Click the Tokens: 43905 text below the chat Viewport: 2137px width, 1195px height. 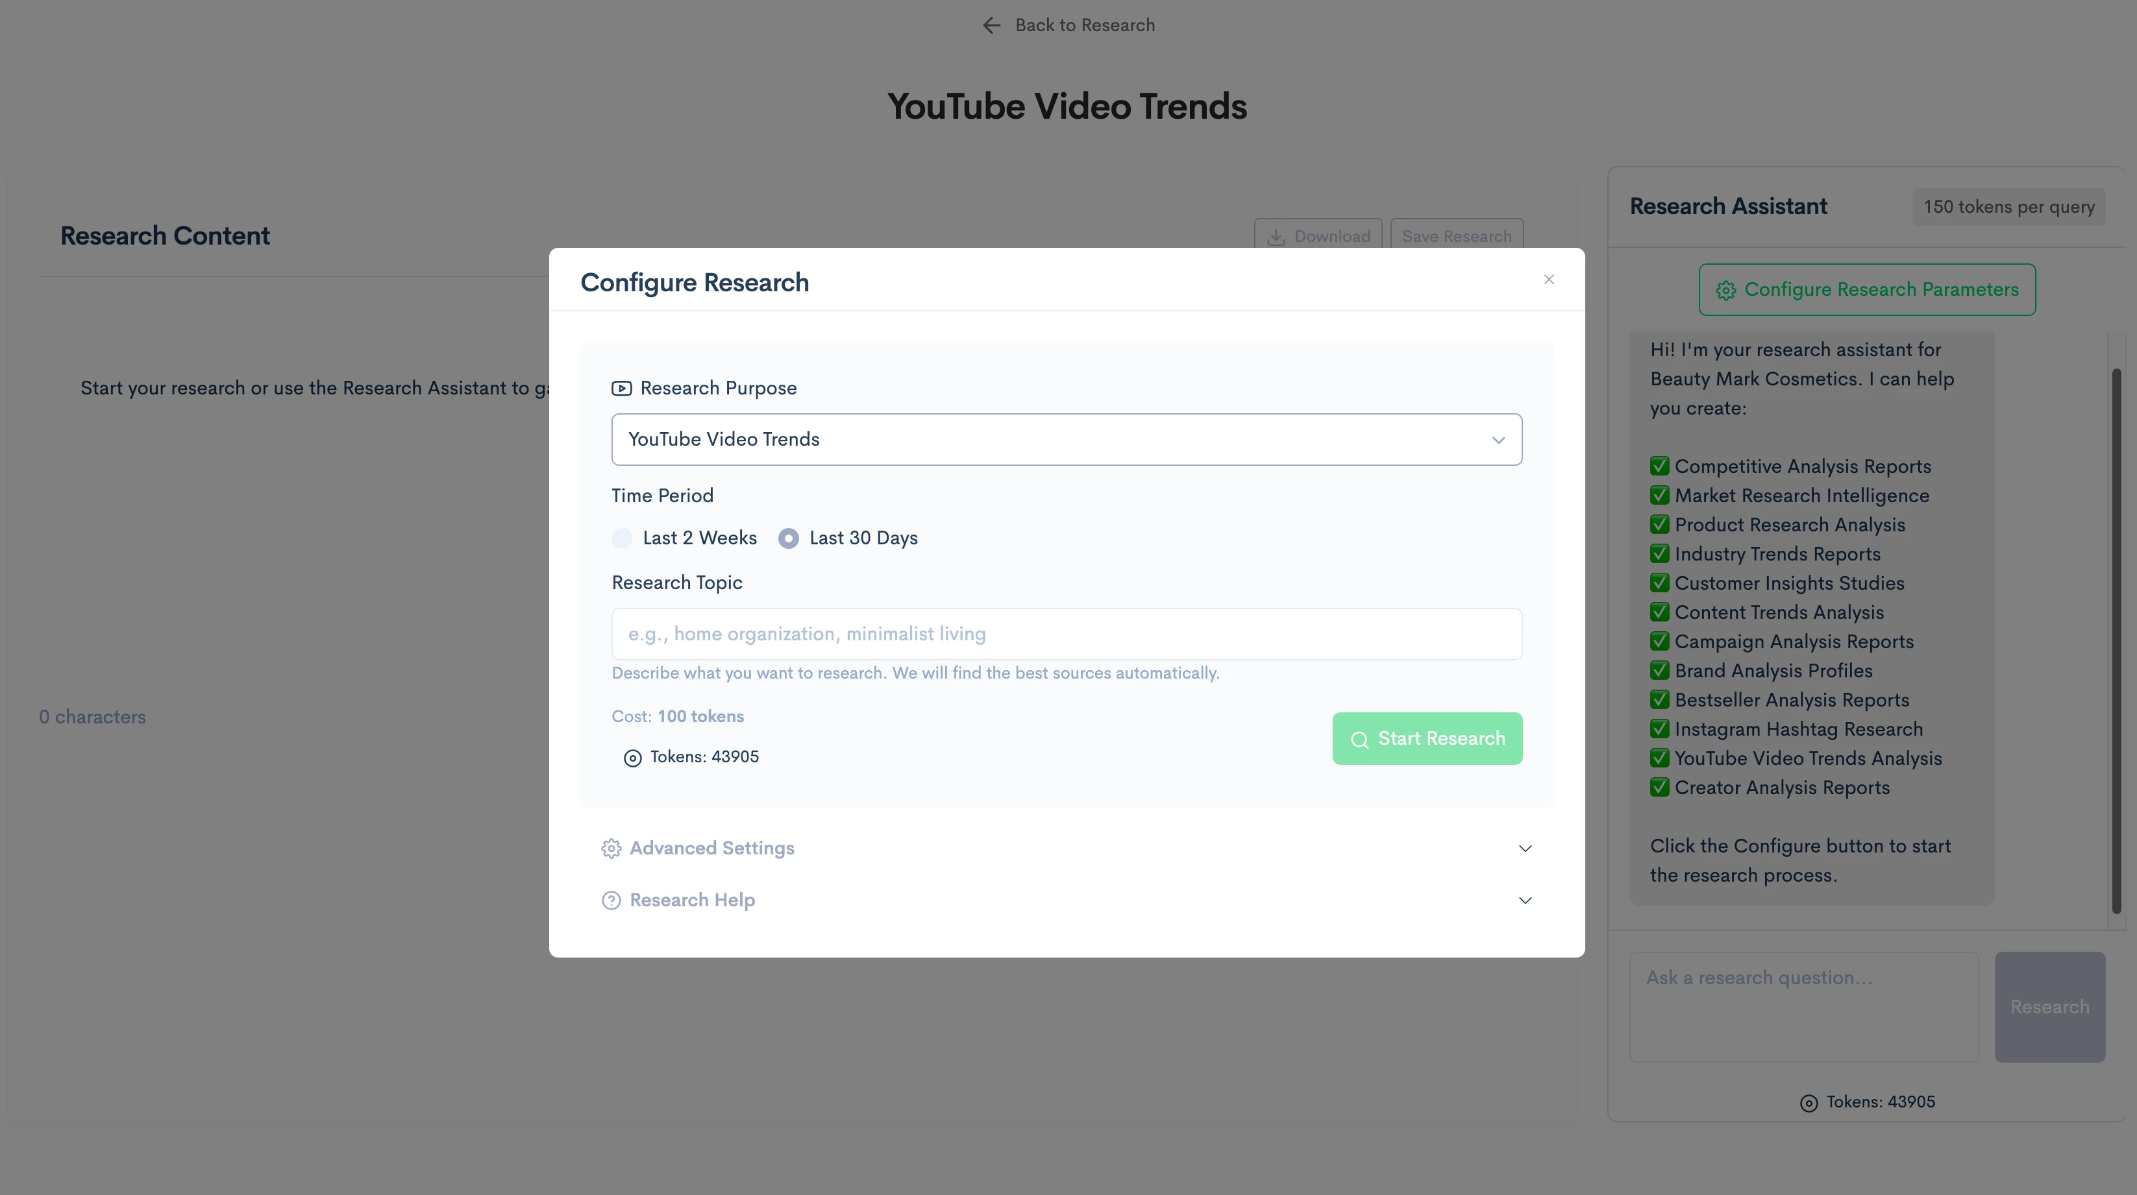tap(1881, 1102)
